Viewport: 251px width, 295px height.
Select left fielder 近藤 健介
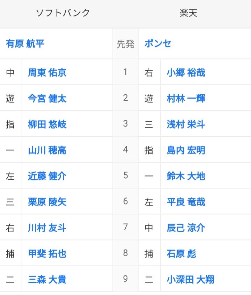pos(47,176)
